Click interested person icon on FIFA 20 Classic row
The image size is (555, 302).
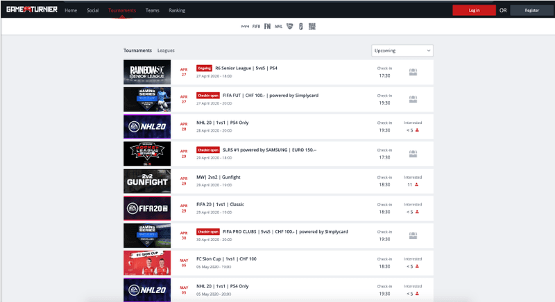click(x=417, y=212)
